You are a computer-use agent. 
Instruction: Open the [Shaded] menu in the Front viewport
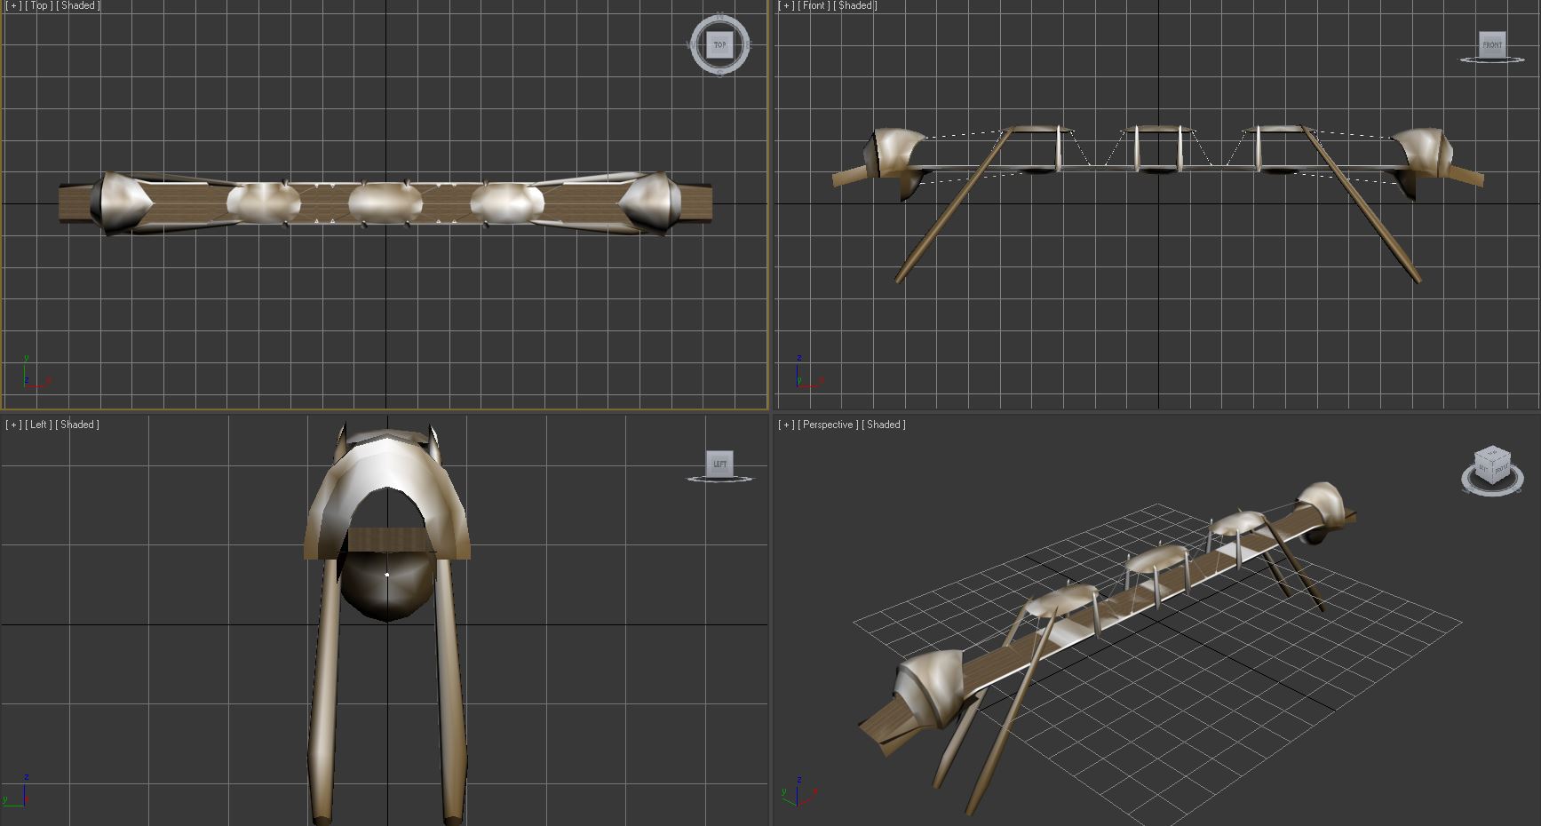(855, 6)
